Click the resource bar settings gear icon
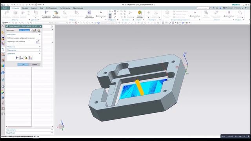The width and height of the screenshot is (251, 141). click(3, 26)
